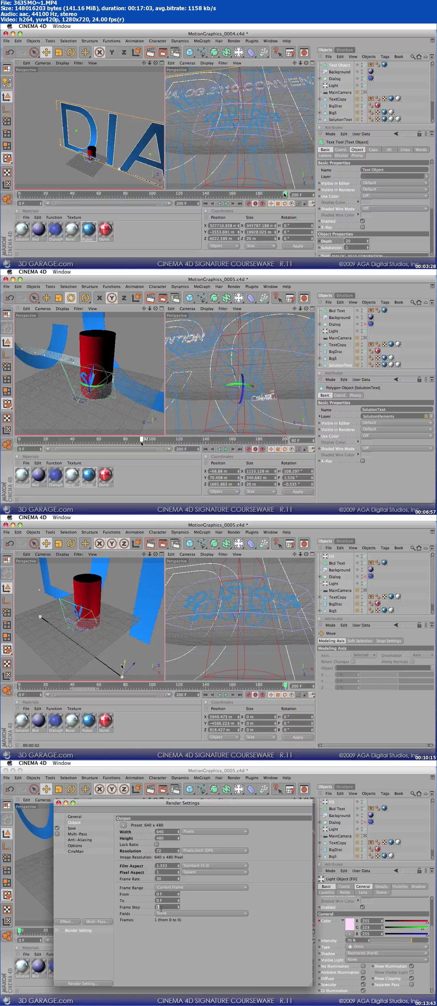In MotionGraphics_0004 window, click green Array object icon
This screenshot has width=437, height=1006.
coord(226,52)
